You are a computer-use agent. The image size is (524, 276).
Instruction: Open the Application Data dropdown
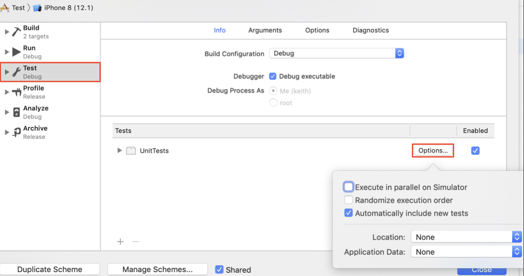466,252
